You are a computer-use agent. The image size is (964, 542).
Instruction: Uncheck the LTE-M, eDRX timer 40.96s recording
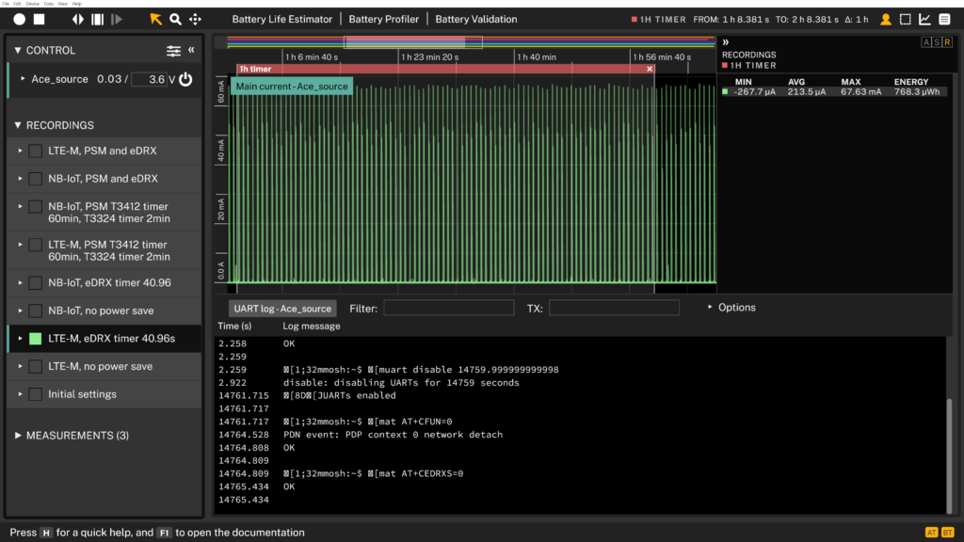tap(35, 339)
